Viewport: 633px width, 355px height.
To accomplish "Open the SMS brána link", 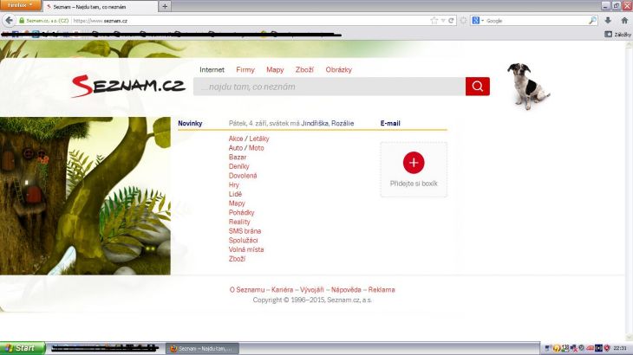I will coord(245,231).
